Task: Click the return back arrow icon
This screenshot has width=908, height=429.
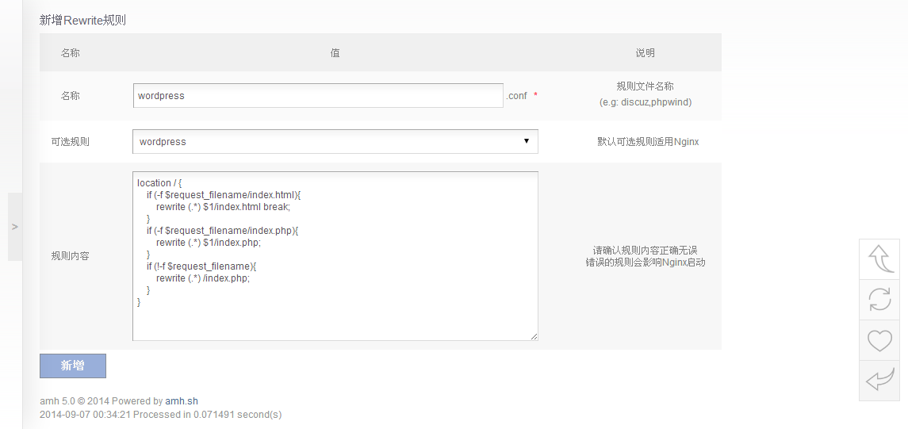Action: pyautogui.click(x=879, y=381)
